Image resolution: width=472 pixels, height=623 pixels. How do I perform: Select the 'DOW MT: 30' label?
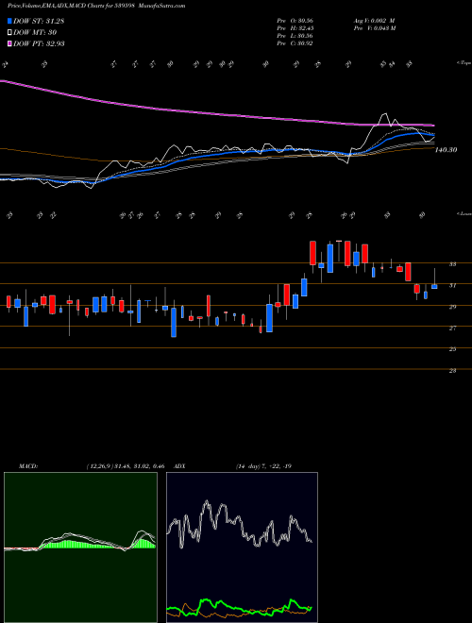pos(35,33)
